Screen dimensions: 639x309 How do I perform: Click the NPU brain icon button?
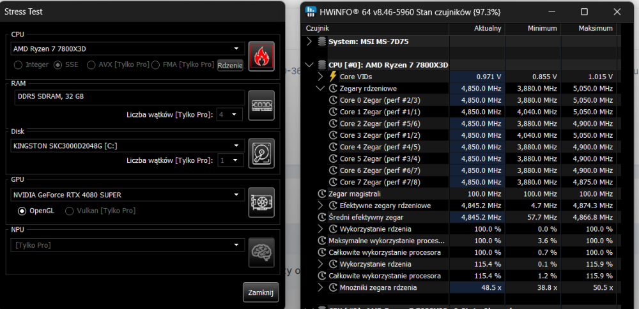coord(261,253)
